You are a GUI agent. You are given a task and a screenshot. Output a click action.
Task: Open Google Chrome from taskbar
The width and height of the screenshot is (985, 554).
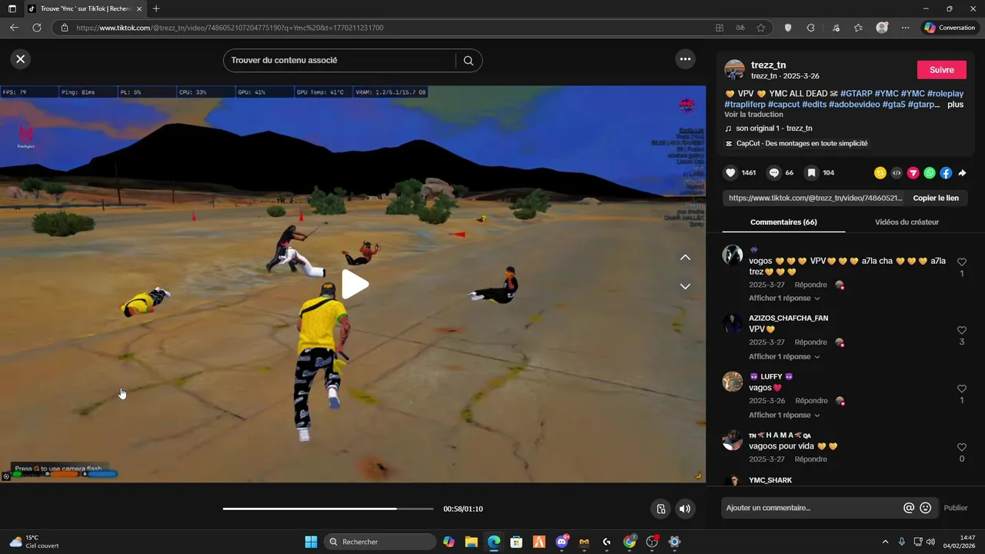[629, 542]
